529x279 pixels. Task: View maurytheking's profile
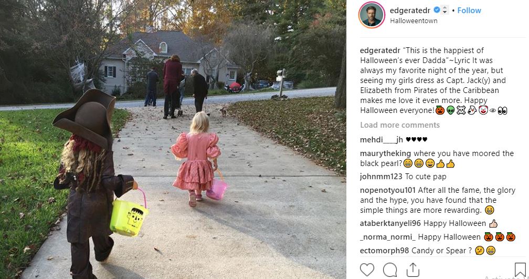point(385,153)
